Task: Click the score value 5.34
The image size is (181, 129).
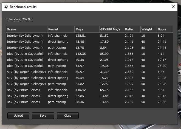Action: point(161,90)
